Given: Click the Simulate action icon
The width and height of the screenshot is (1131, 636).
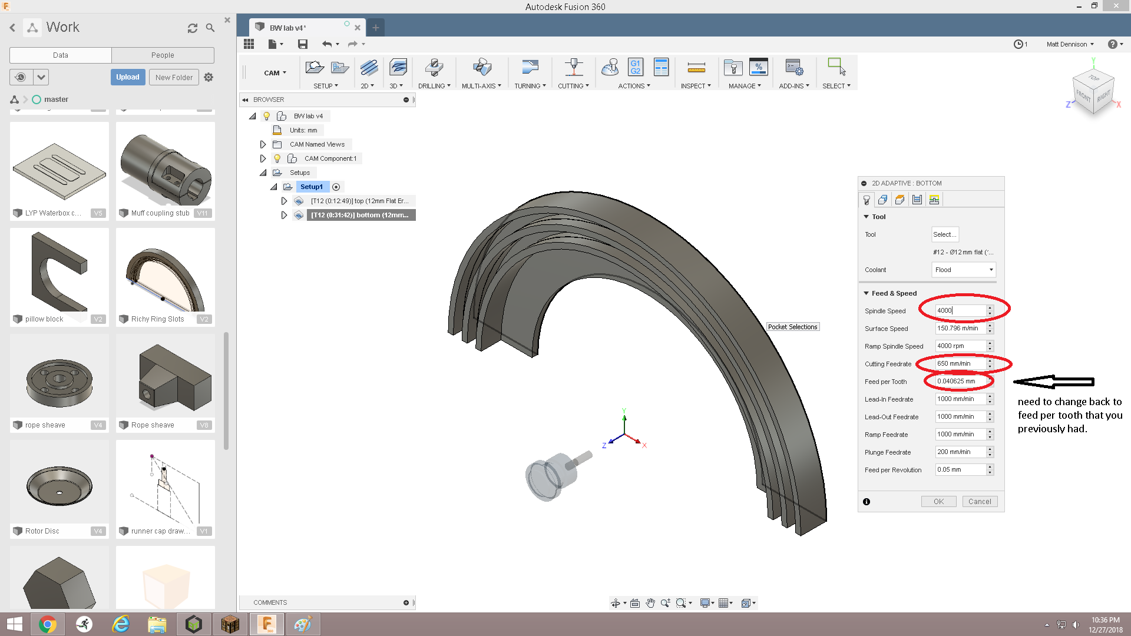Looking at the screenshot, I should tap(610, 68).
